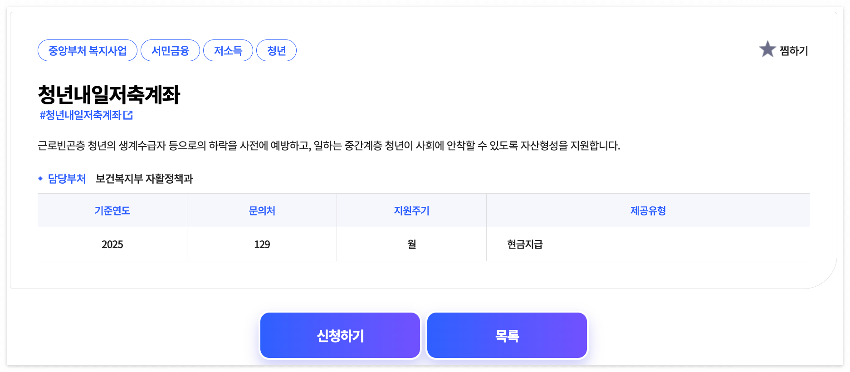Select the 129 contact number cell
This screenshot has height=372, width=850.
coord(262,244)
